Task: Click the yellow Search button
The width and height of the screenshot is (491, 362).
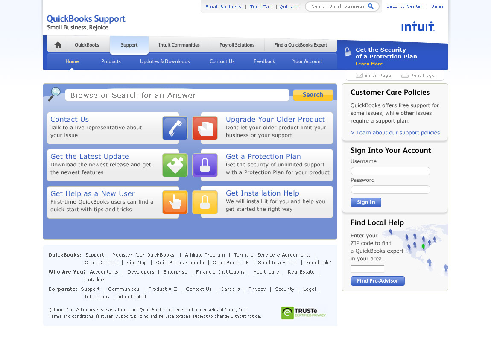Action: point(313,95)
